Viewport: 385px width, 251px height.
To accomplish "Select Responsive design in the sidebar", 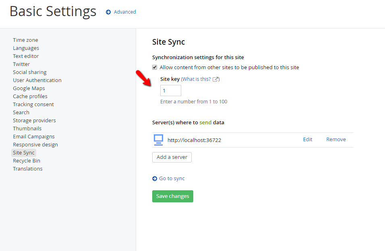I will pos(35,145).
